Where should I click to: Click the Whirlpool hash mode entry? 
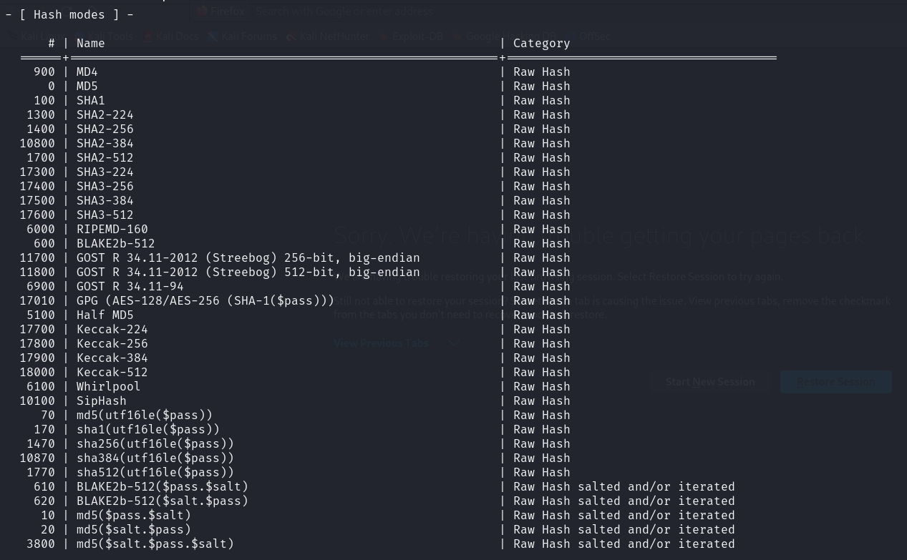(109, 386)
